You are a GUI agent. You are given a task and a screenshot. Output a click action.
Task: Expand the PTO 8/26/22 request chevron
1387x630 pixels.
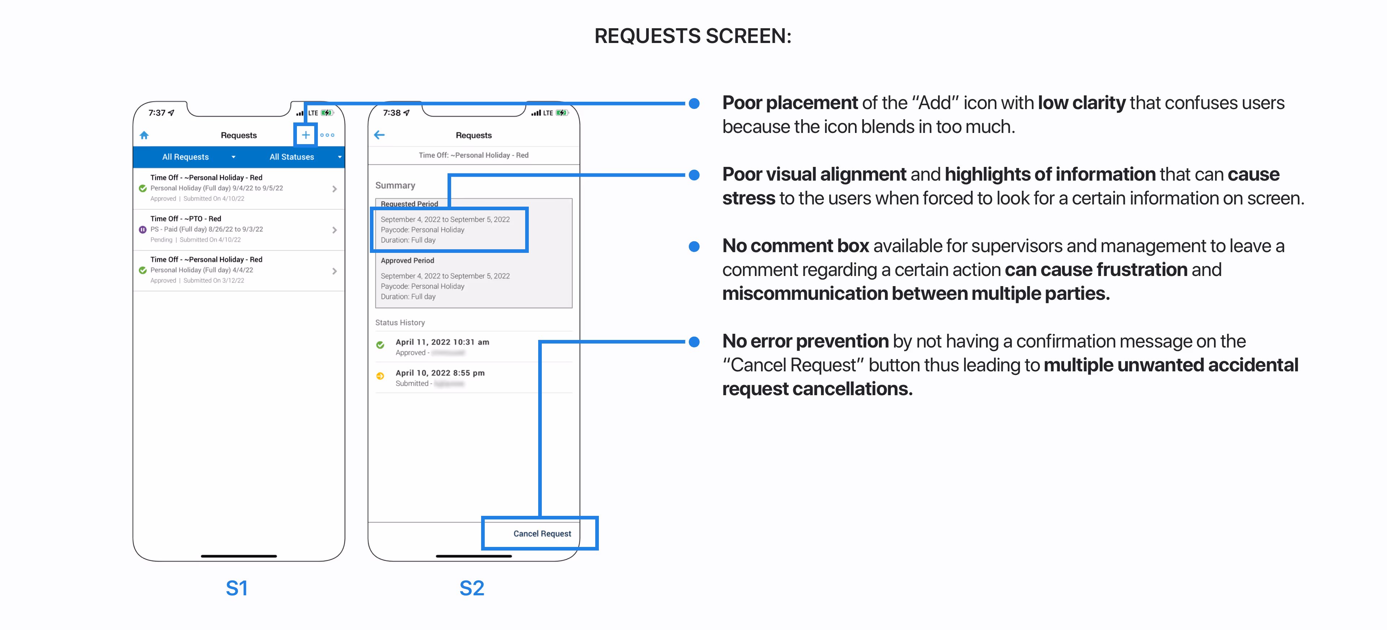click(334, 230)
